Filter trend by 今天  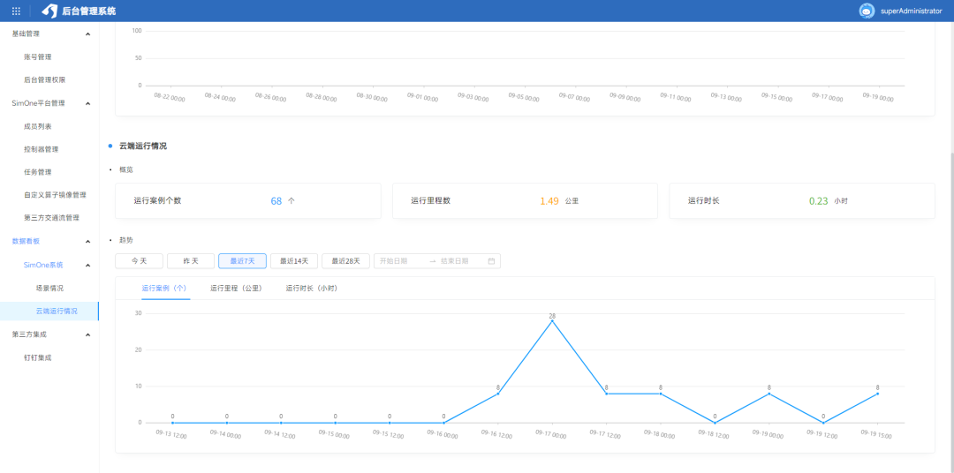pyautogui.click(x=140, y=261)
